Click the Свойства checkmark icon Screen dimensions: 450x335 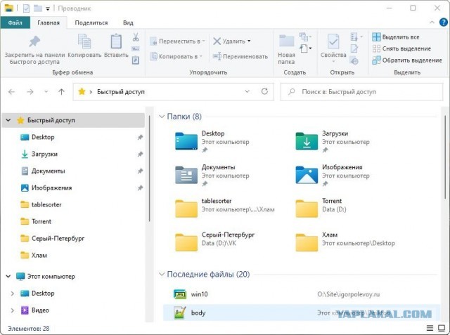click(333, 41)
